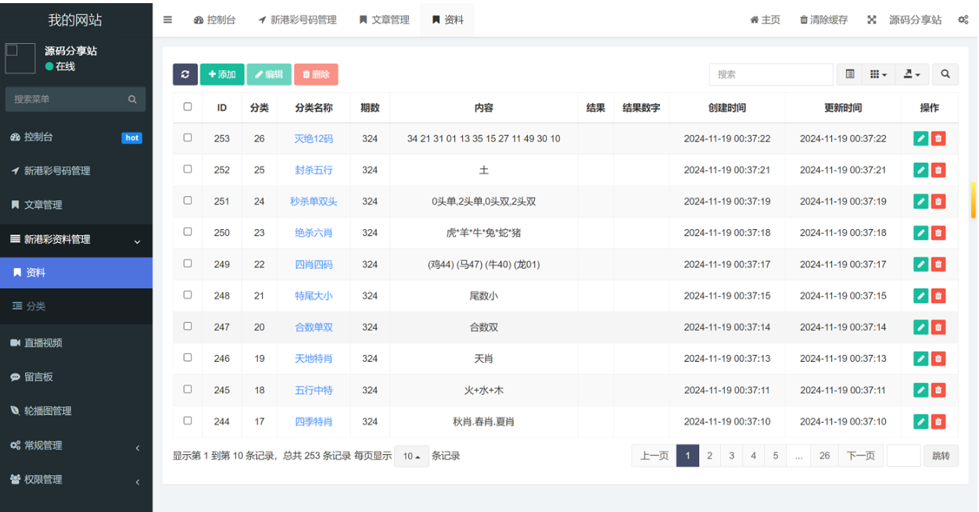
Task: Switch to the 文章管理 tab
Action: (384, 20)
